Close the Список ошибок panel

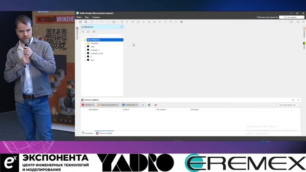[298, 100]
